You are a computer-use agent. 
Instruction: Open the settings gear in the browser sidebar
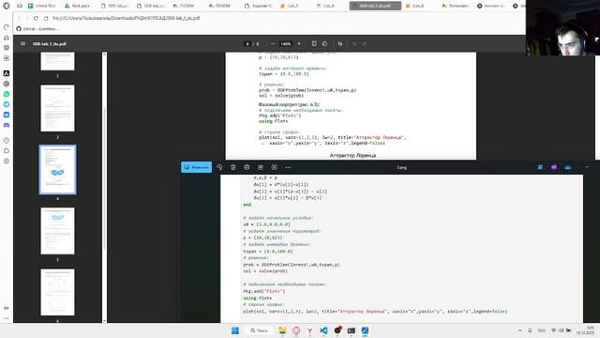pos(7,161)
